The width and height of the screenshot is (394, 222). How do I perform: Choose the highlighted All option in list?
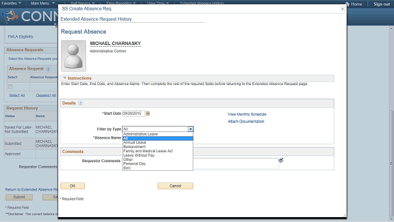[x=158, y=138]
